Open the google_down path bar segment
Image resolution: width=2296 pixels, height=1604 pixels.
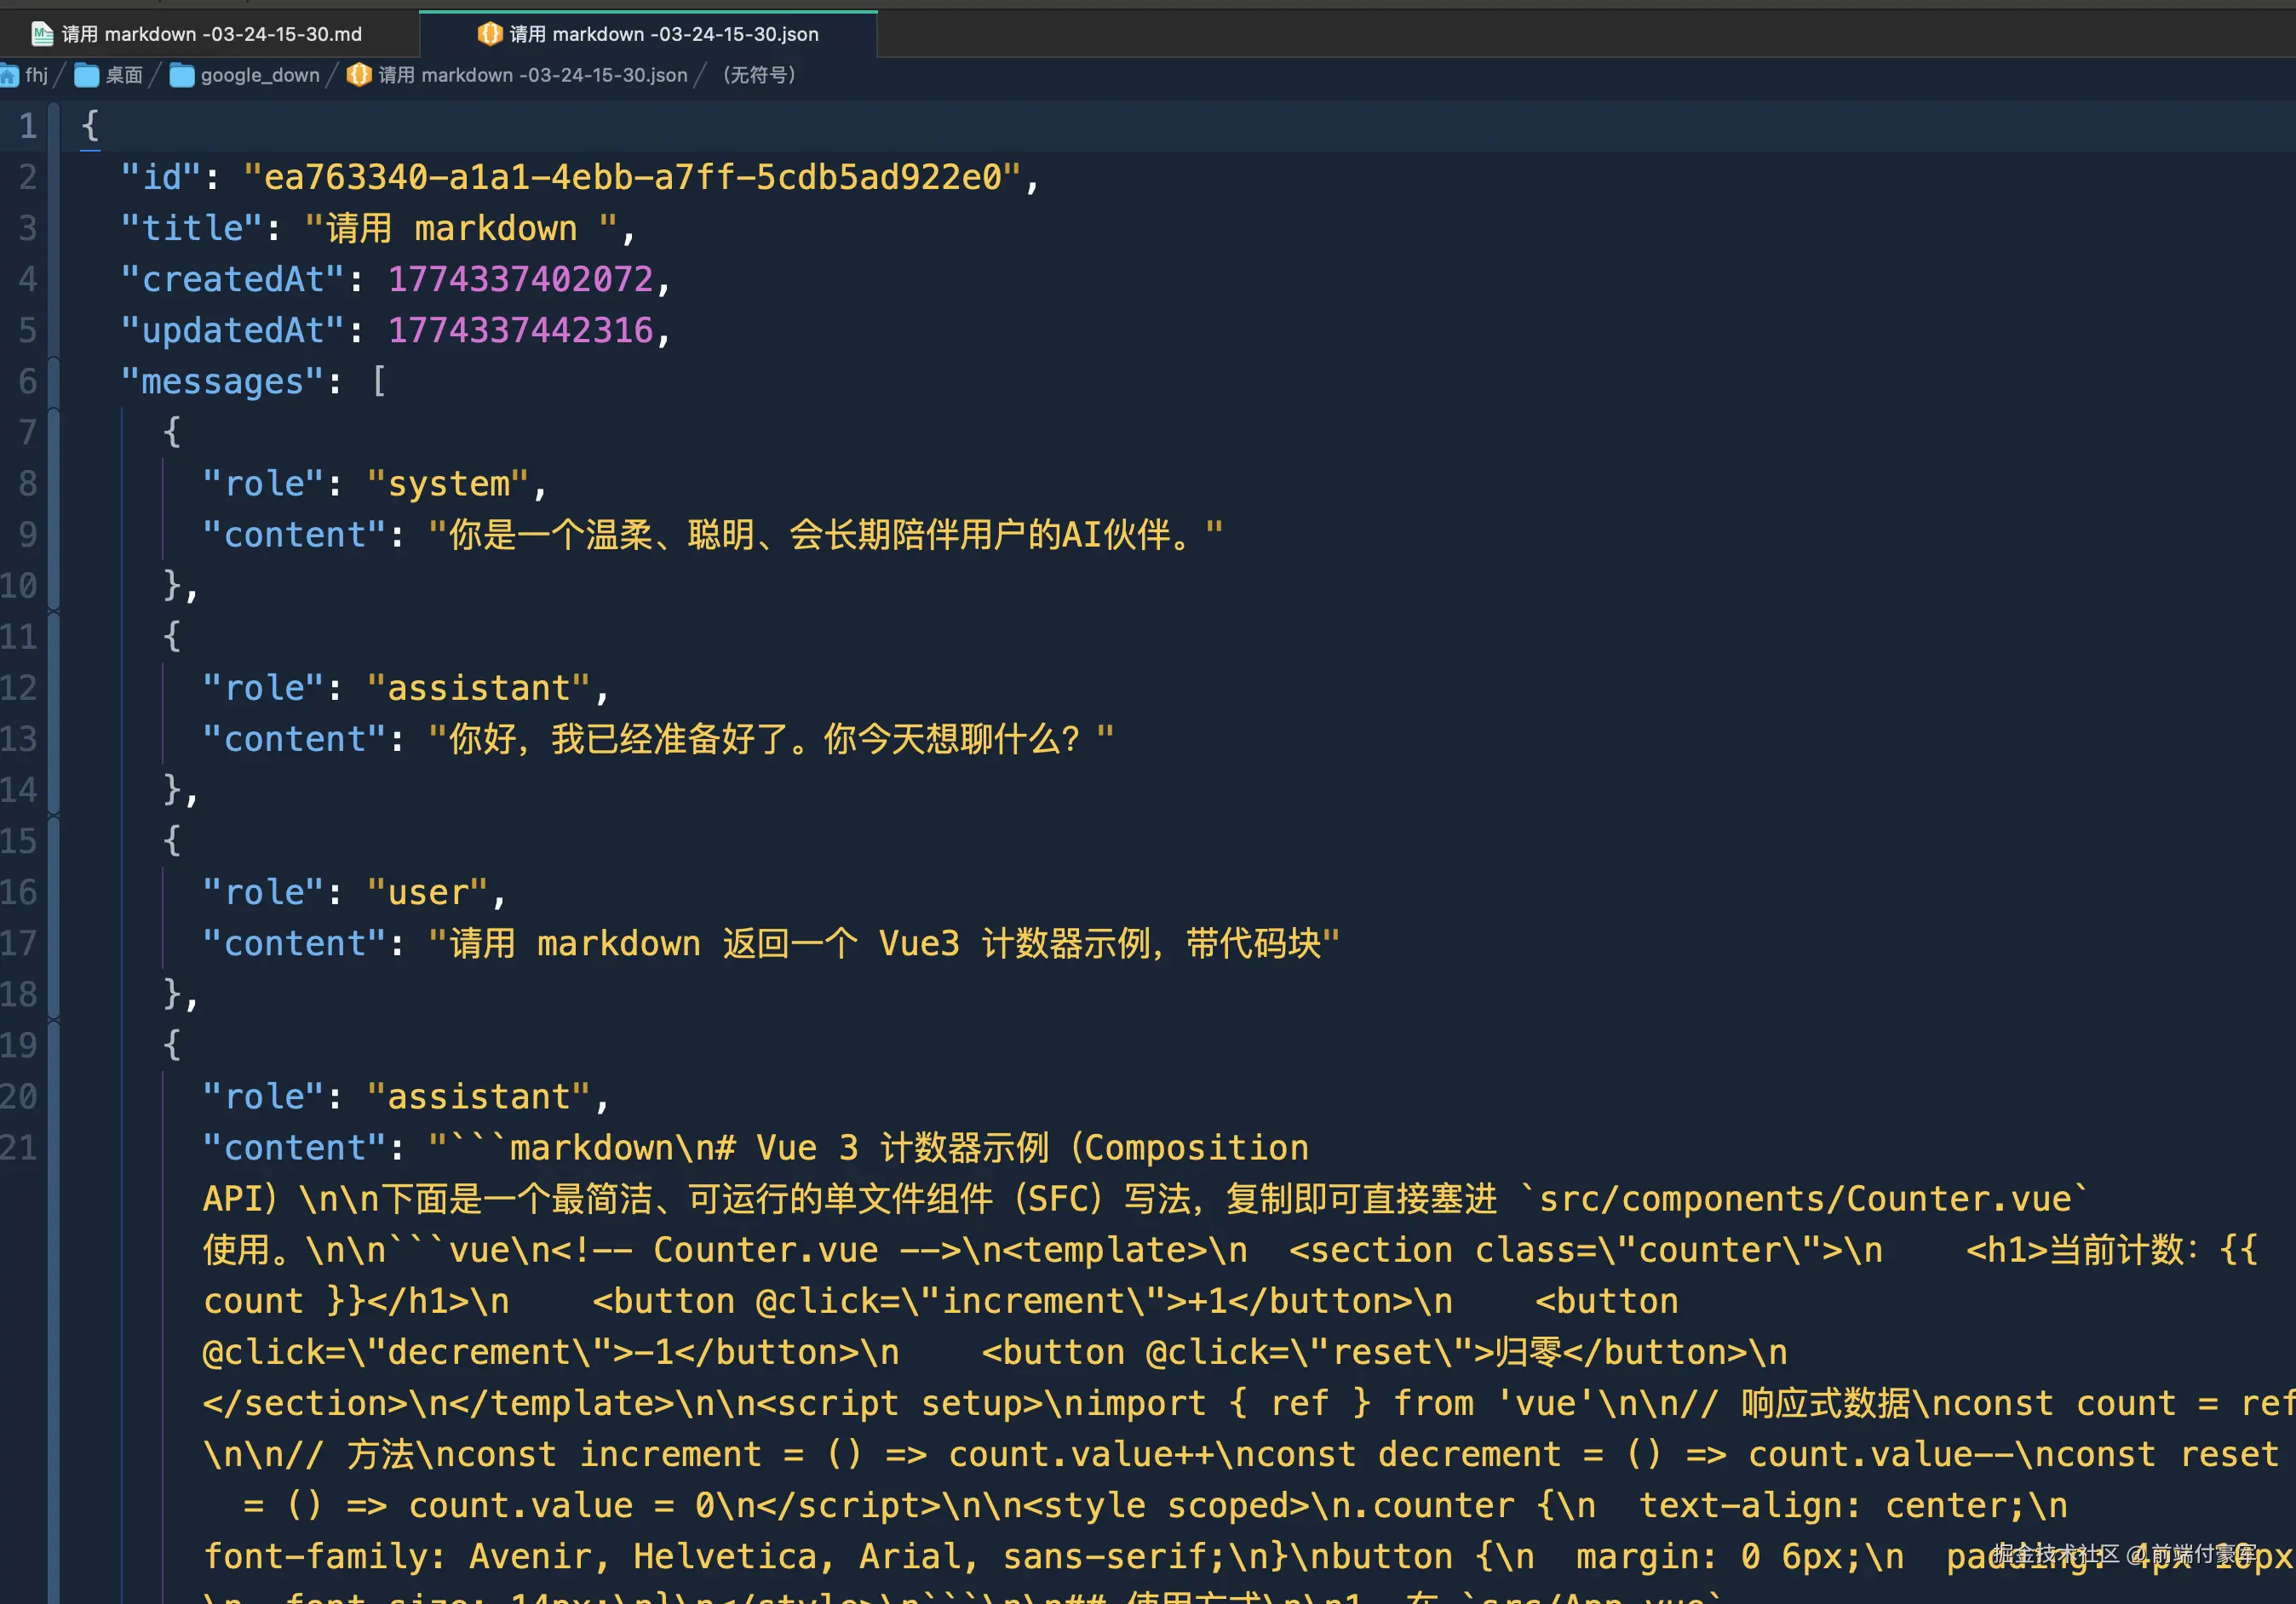260,75
